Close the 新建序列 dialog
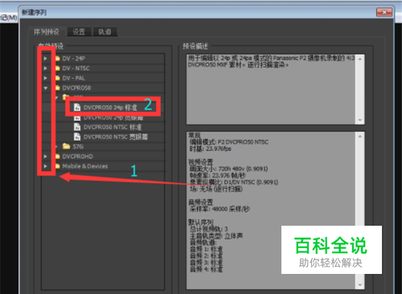Viewport: 402px width, 294px height. point(384,12)
